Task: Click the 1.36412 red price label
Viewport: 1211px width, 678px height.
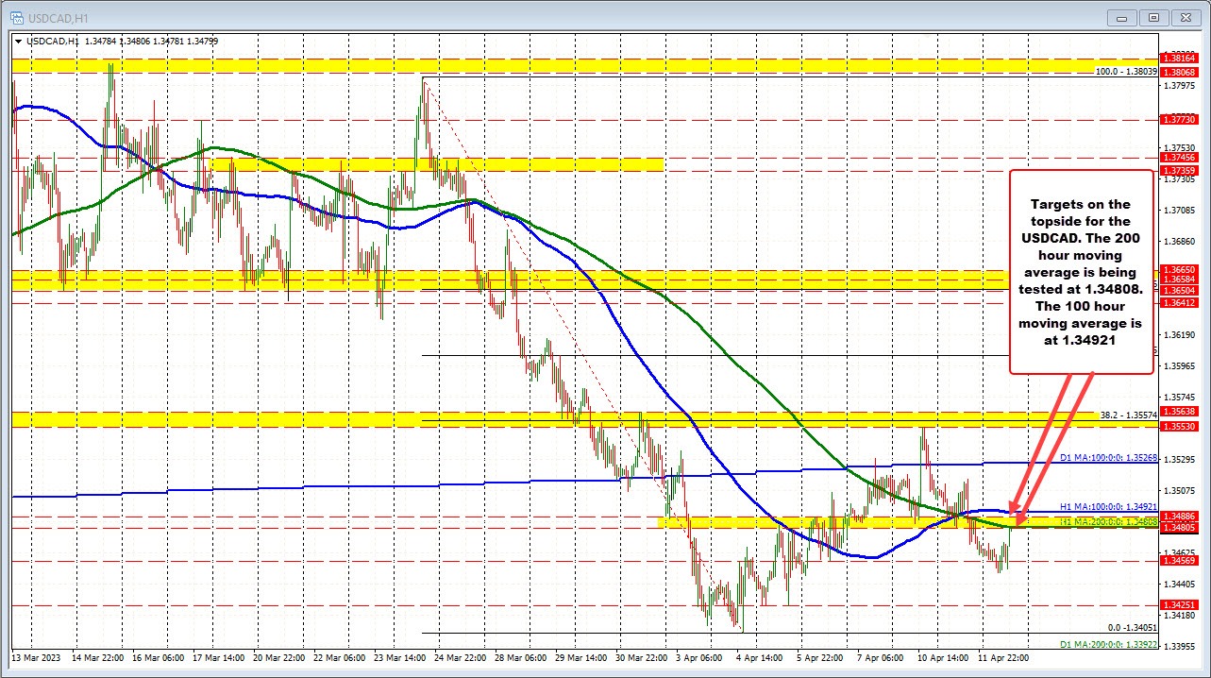Action: point(1180,303)
